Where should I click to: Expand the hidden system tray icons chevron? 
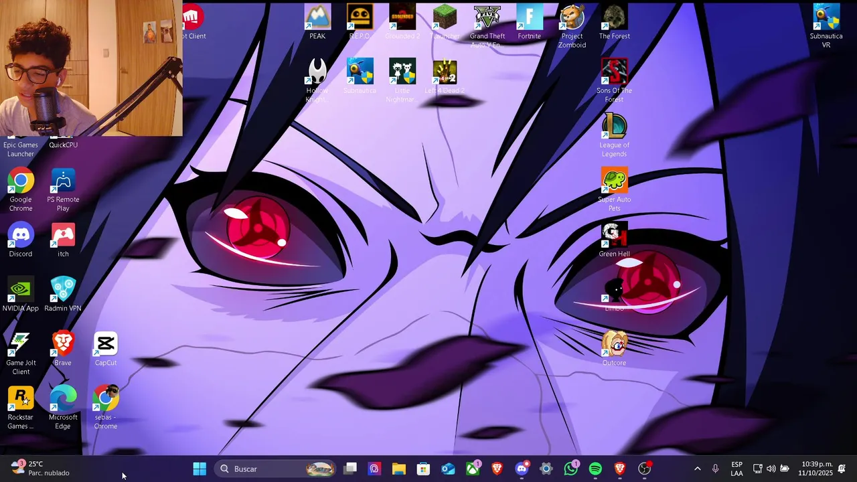697,469
